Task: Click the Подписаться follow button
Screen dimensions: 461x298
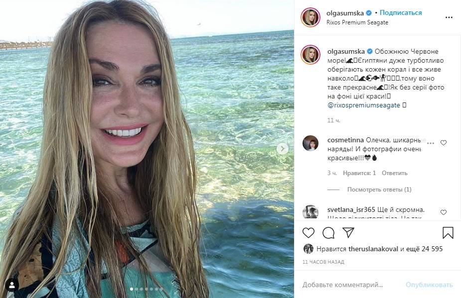Action: [401, 13]
